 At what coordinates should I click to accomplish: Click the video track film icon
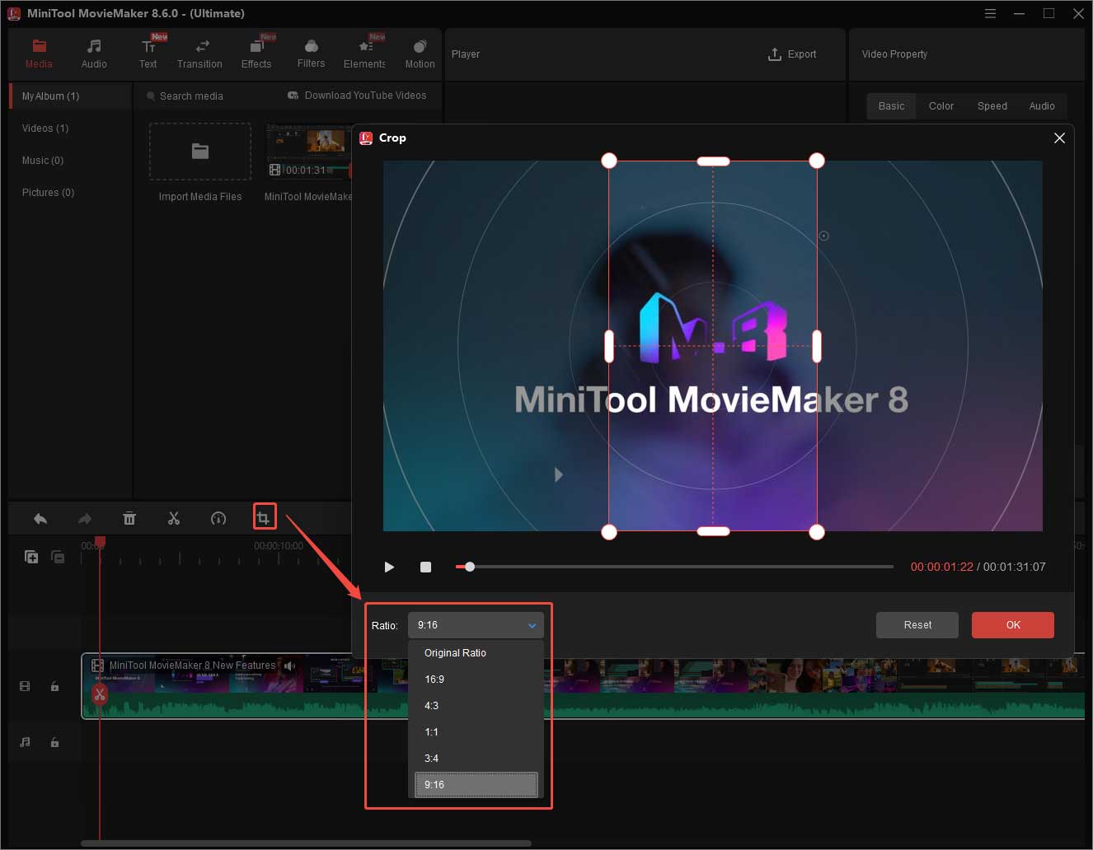pos(25,686)
